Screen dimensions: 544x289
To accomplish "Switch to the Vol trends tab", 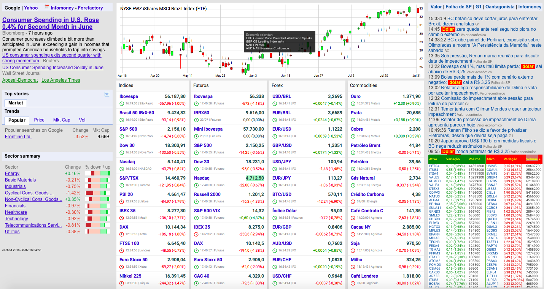I will (82, 120).
